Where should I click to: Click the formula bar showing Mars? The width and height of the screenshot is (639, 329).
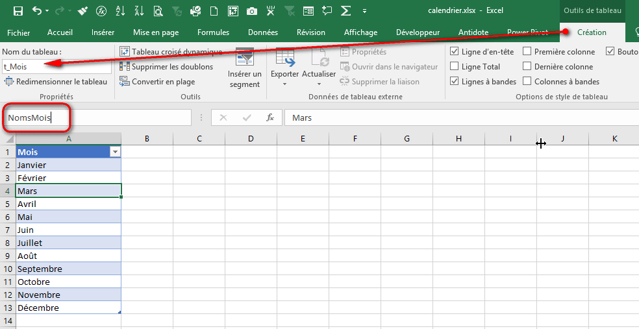(461, 117)
